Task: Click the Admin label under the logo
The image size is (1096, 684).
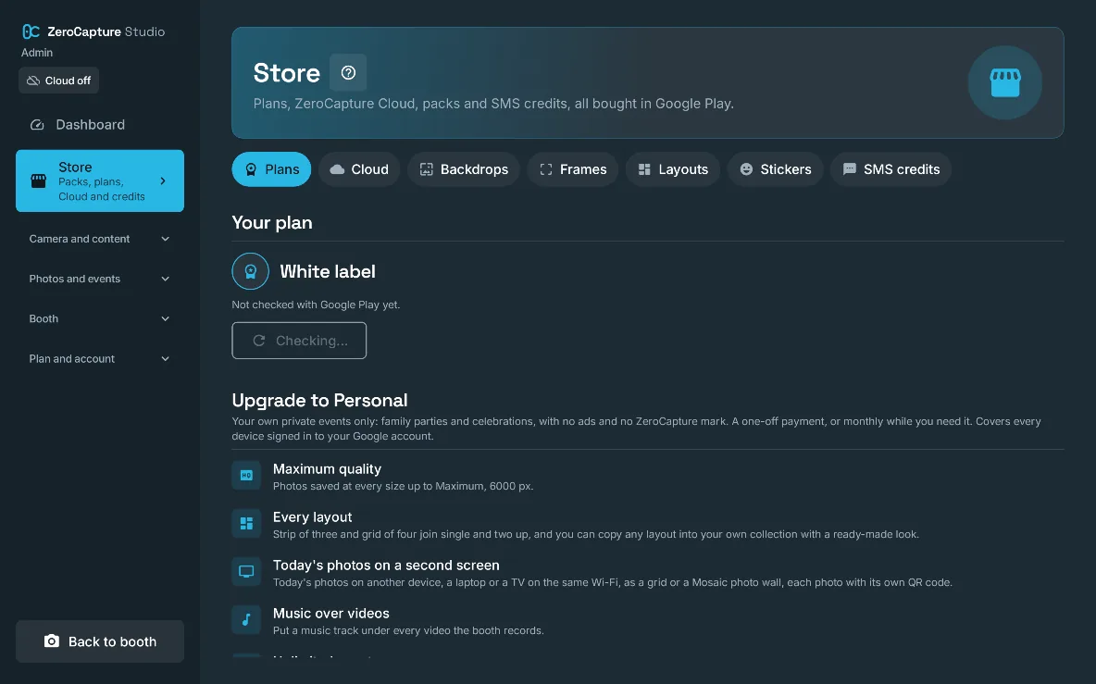Action: coord(36,53)
